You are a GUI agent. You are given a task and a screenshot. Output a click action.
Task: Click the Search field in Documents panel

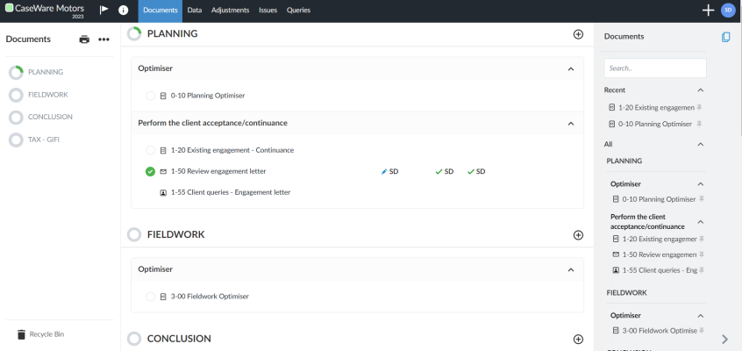654,68
